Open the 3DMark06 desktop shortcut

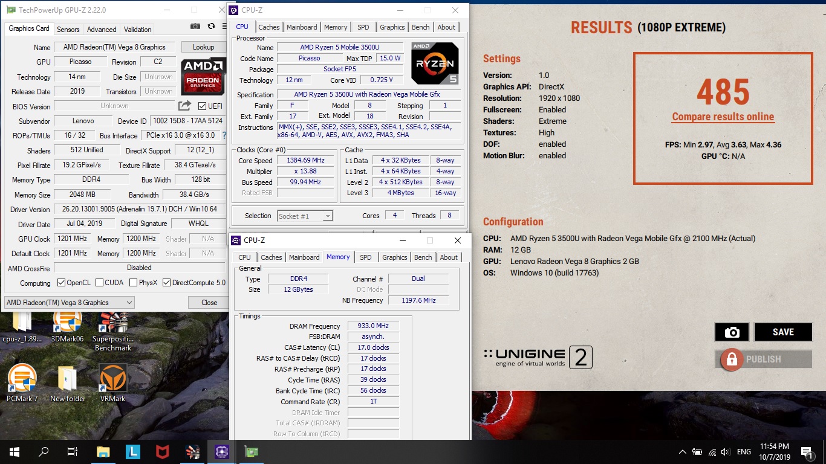coord(68,326)
